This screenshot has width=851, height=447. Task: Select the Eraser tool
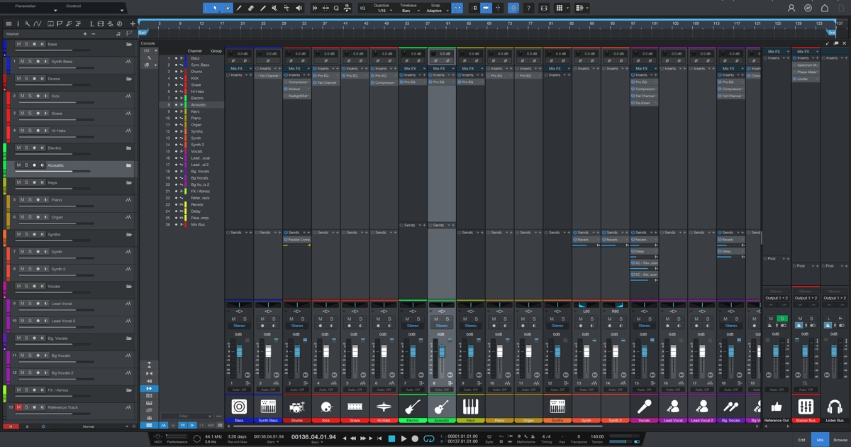coord(251,8)
